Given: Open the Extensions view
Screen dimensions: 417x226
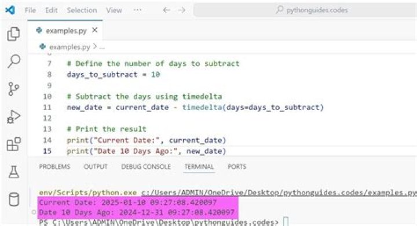Looking at the screenshot, I should point(13,144).
